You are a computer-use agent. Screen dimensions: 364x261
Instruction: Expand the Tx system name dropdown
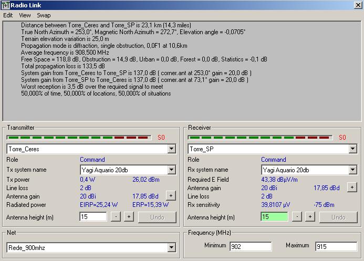171,170
